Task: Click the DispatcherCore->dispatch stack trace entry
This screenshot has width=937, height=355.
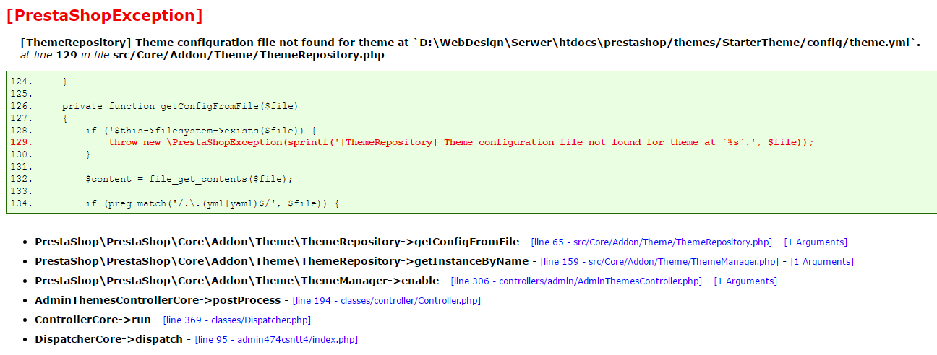Action: tap(108, 340)
